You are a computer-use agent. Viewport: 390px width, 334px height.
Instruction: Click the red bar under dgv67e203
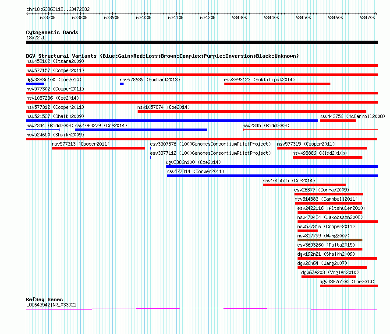(329, 277)
